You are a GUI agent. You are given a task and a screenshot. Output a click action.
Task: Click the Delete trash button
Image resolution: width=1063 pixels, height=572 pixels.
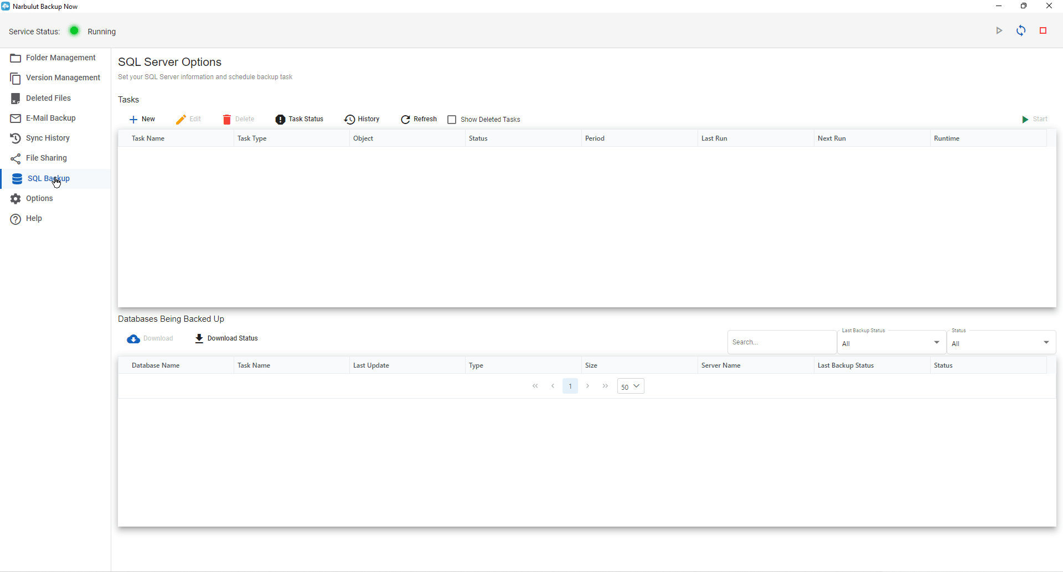239,119
